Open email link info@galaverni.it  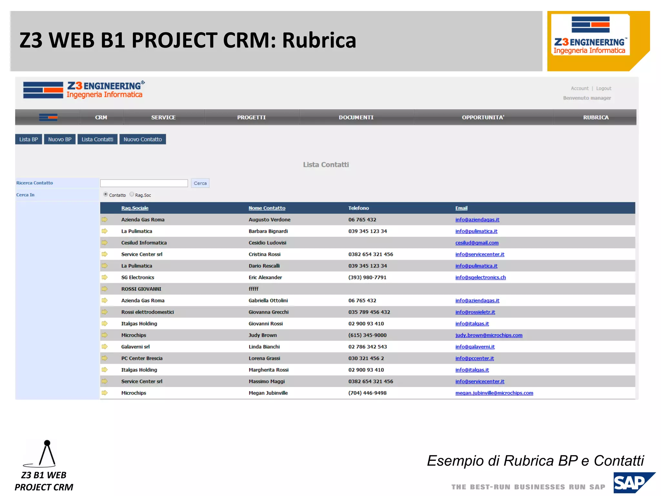475,347
